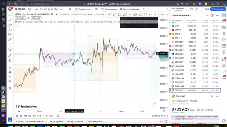The width and height of the screenshot is (227, 127).
Task: Select the ruler measure tool
Action: pos(10,56)
